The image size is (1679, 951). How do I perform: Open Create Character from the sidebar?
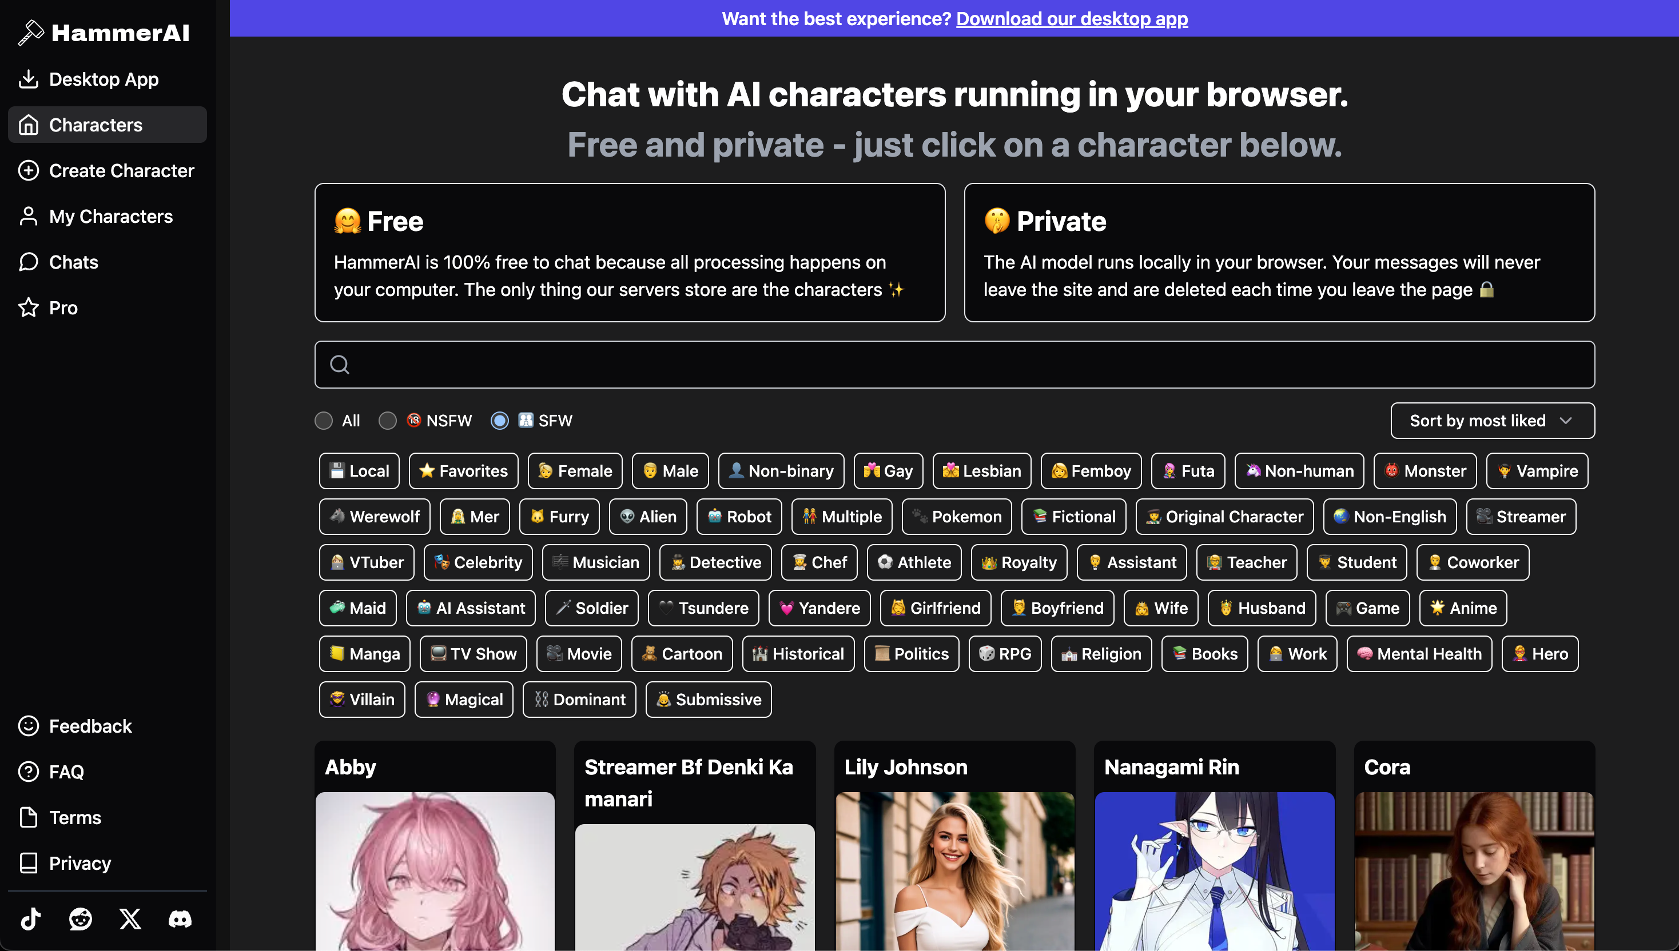tap(107, 170)
